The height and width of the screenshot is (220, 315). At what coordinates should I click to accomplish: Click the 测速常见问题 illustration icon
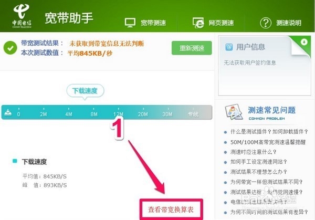tap(233, 112)
